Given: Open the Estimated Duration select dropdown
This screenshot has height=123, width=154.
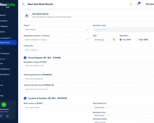Looking at the screenshot, I should (124, 122).
